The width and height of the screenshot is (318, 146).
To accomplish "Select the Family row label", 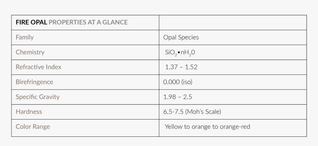I will coord(25,37).
